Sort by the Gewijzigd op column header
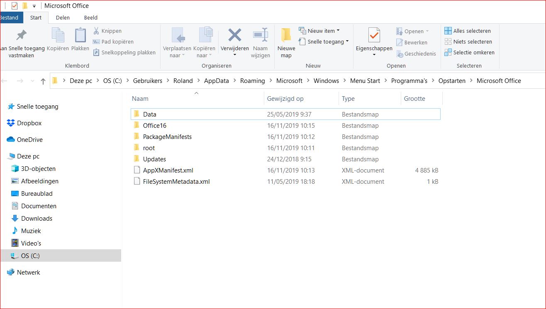This screenshot has height=309, width=546. 285,99
